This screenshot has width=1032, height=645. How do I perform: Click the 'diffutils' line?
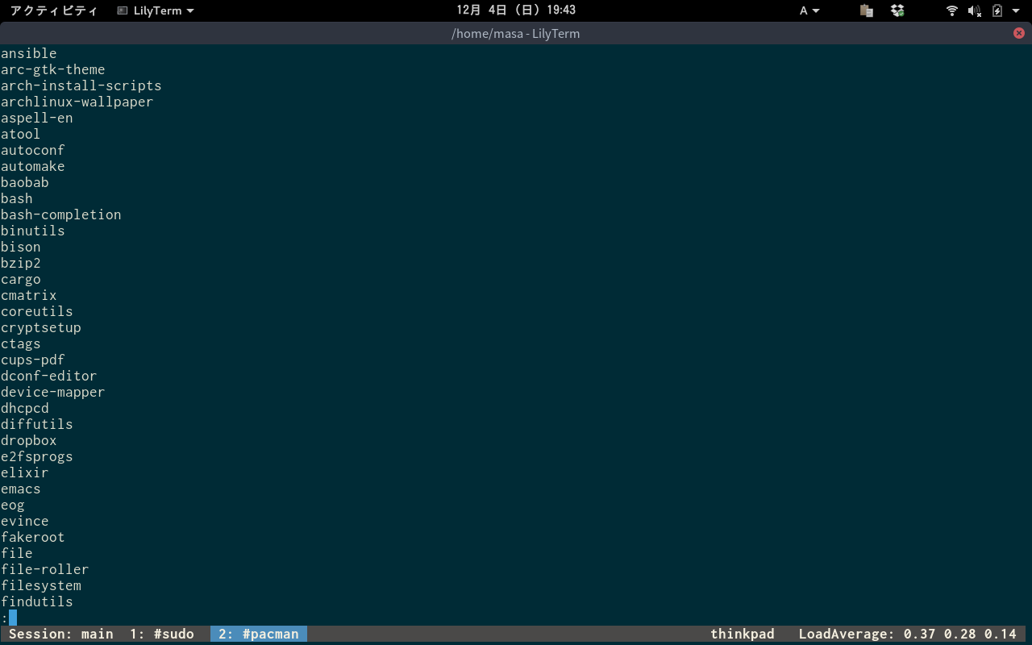37,424
